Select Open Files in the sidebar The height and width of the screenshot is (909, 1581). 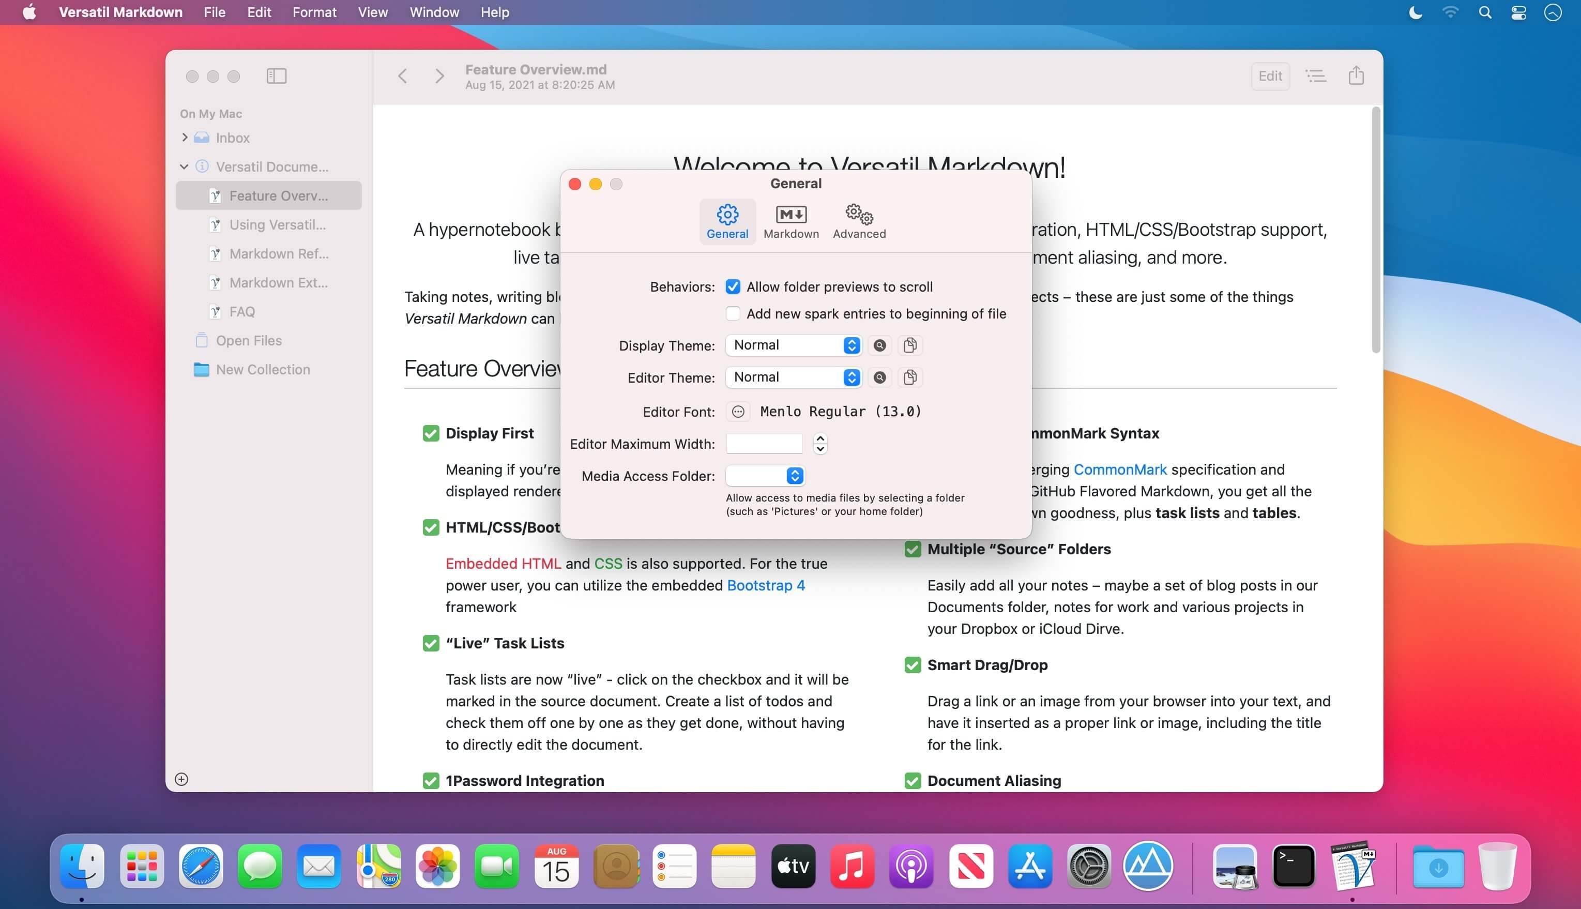[269, 340]
